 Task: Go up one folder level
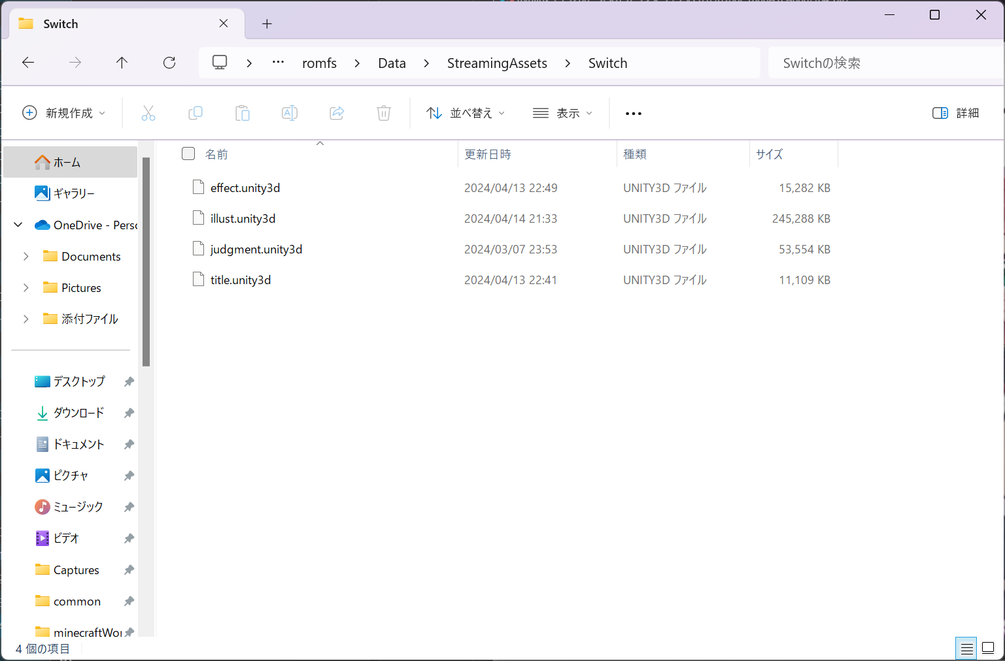coord(122,63)
